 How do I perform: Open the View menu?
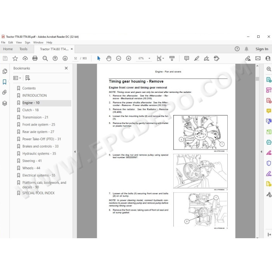pos(19,42)
